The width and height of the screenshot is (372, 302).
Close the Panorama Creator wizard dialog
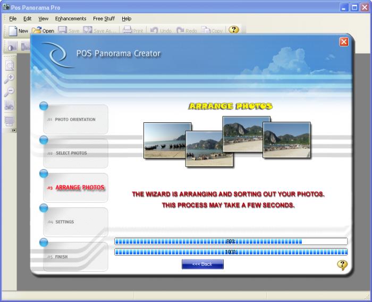pos(344,42)
